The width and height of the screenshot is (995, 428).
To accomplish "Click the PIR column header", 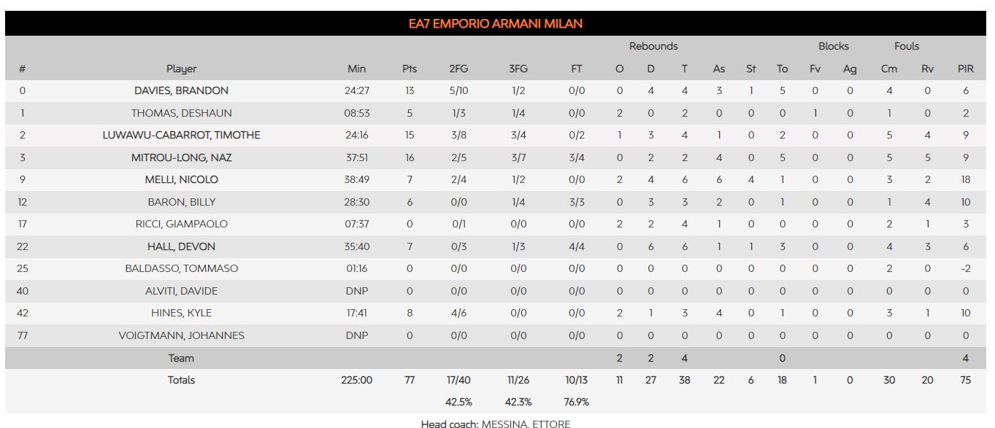I will [x=965, y=69].
